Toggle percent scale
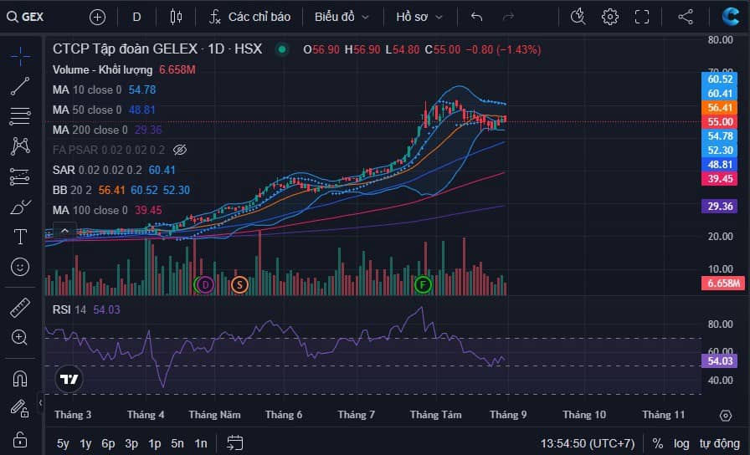Image resolution: width=750 pixels, height=455 pixels. tap(658, 443)
